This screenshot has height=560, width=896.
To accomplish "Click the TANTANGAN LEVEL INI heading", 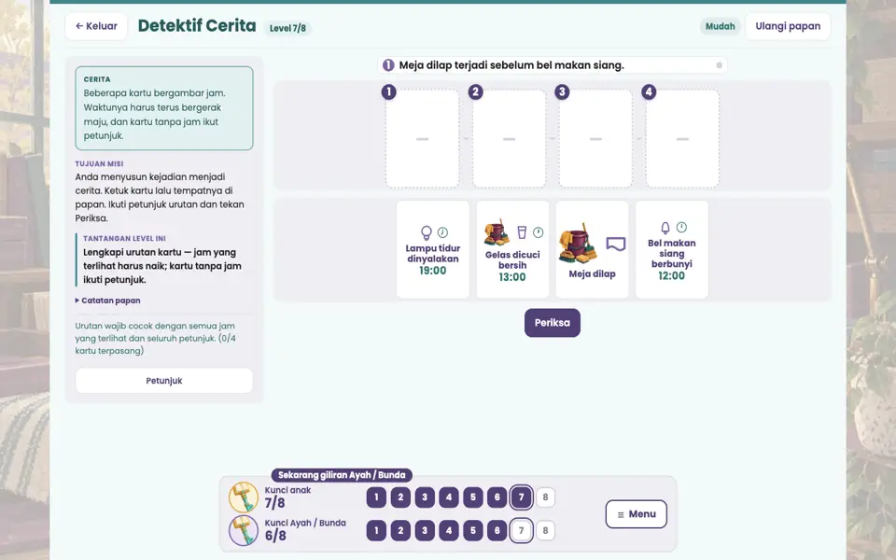I will click(124, 238).
